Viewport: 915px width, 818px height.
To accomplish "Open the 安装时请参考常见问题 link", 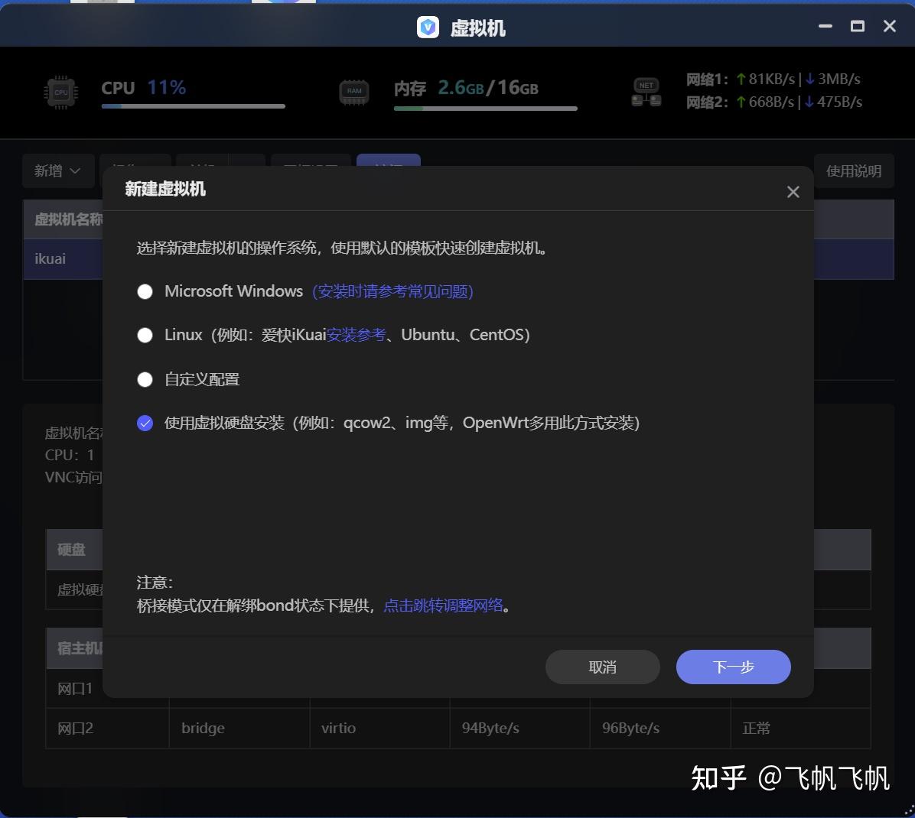I will click(392, 291).
